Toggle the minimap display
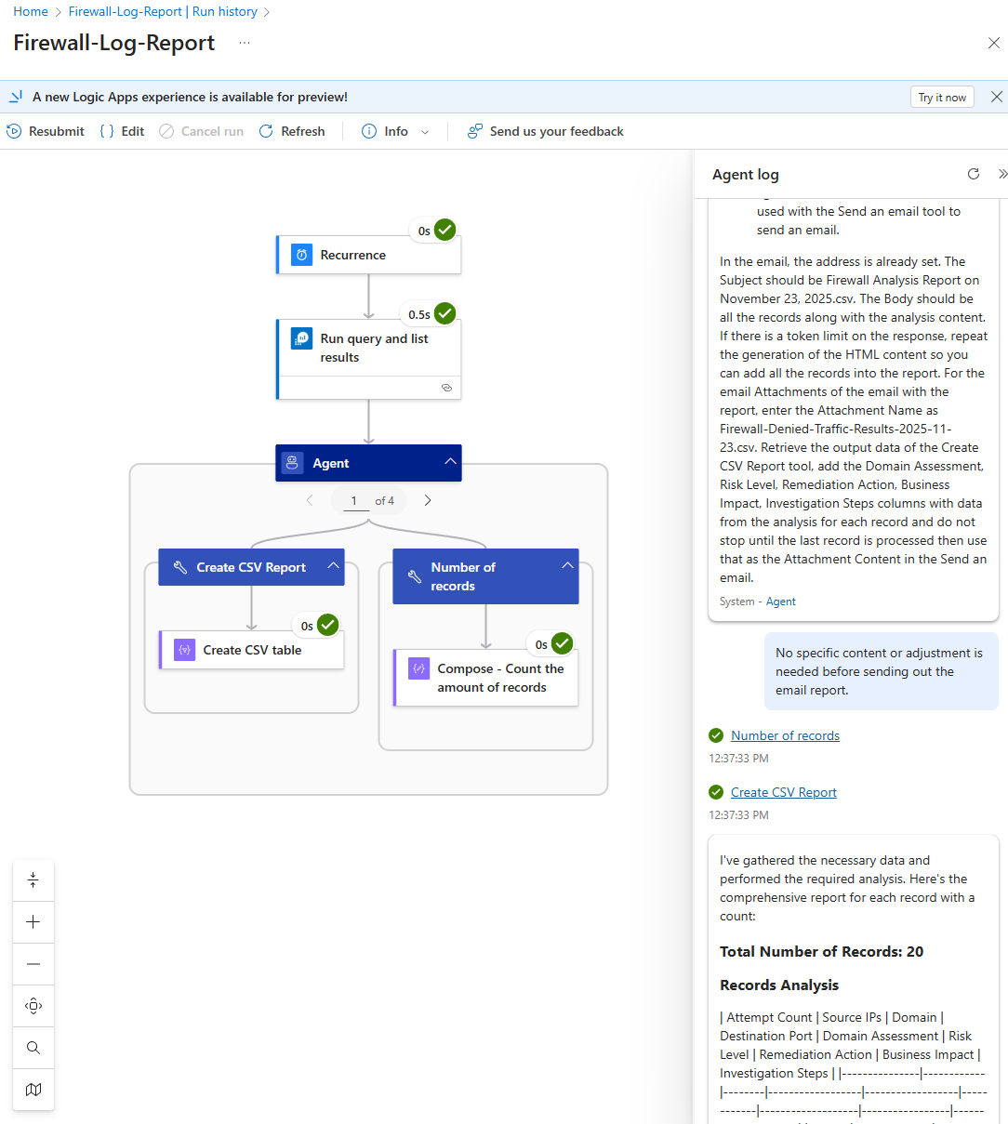This screenshot has height=1124, width=1008. pyautogui.click(x=33, y=1090)
